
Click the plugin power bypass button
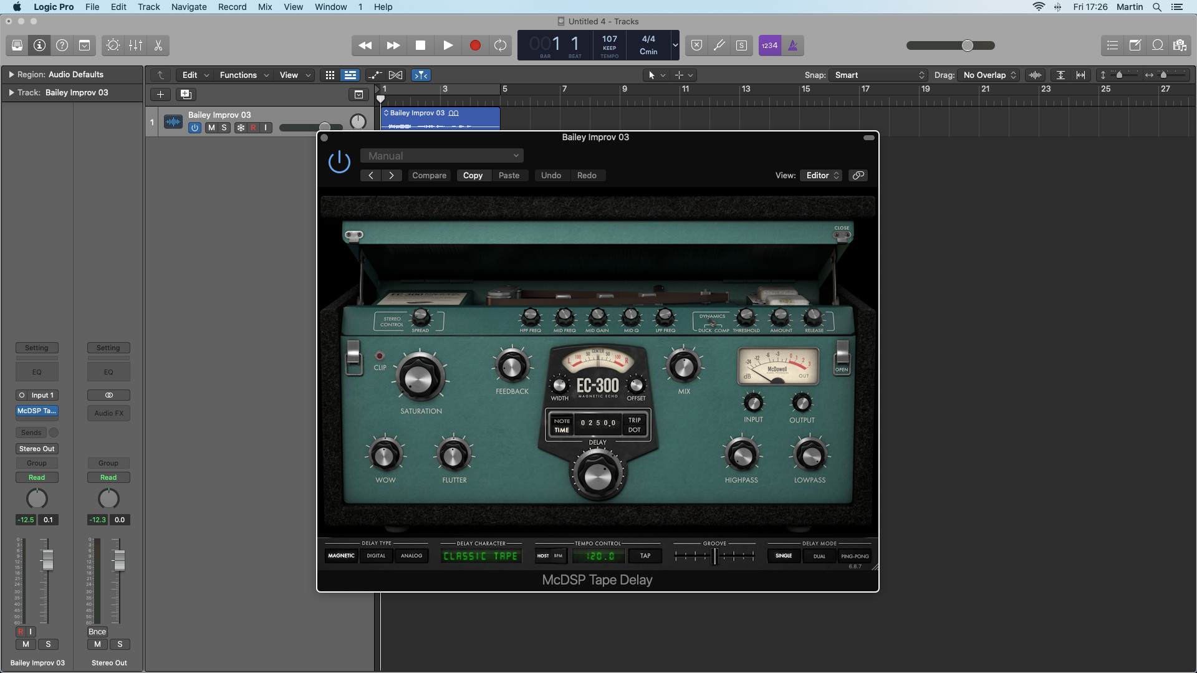[x=339, y=163]
